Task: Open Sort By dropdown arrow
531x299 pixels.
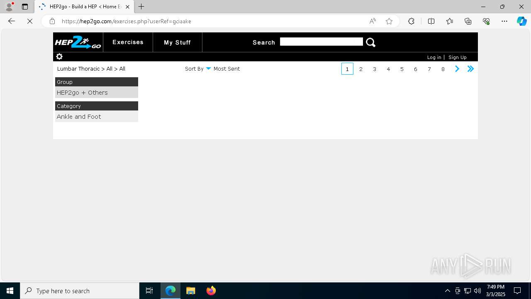Action: (208, 69)
